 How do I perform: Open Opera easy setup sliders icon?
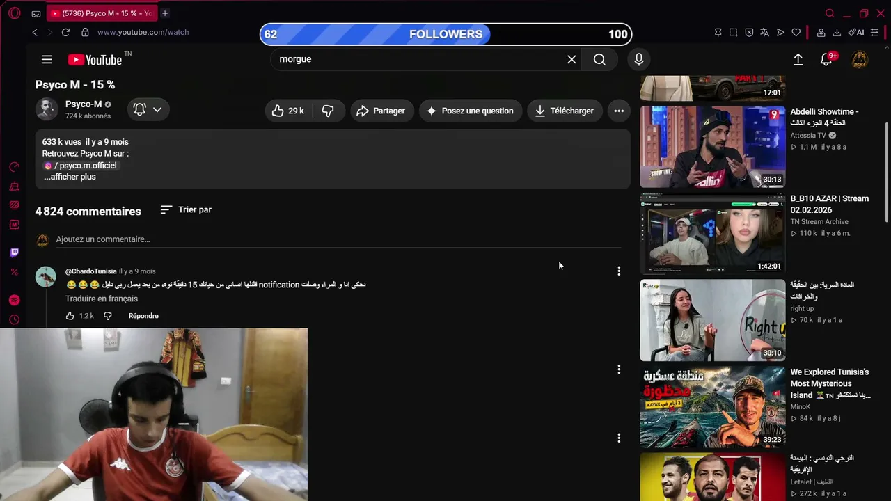click(x=875, y=32)
